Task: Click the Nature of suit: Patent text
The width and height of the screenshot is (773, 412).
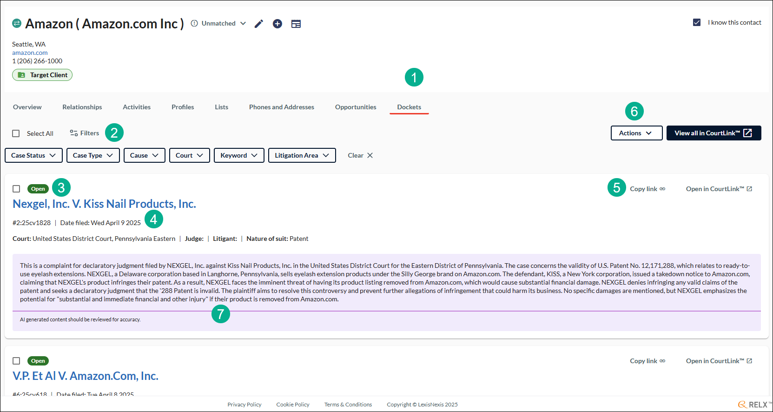Action: 277,239
